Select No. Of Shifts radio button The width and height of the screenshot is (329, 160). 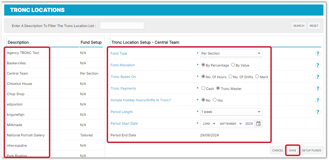tap(230, 77)
